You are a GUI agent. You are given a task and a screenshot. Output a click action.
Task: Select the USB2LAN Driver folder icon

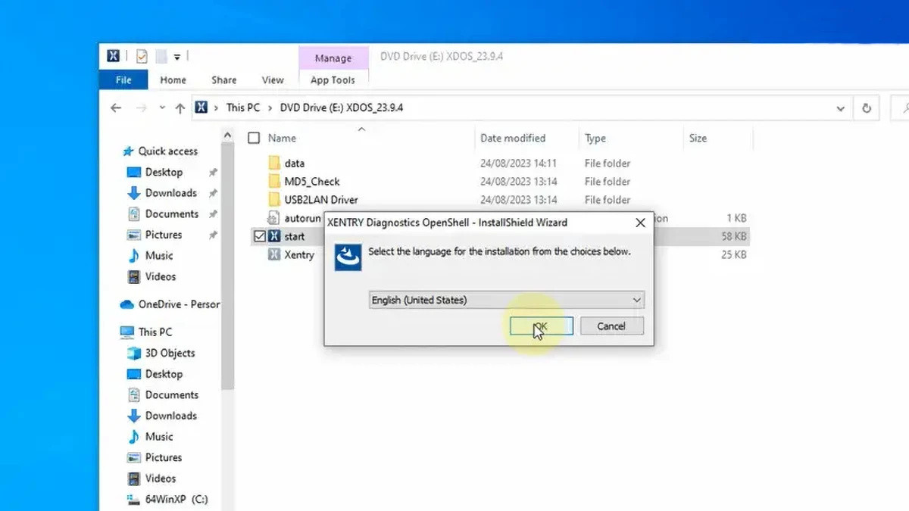pyautogui.click(x=274, y=199)
